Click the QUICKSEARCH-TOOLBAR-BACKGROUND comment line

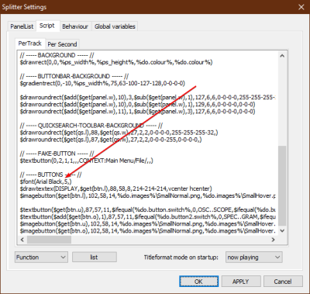91,126
